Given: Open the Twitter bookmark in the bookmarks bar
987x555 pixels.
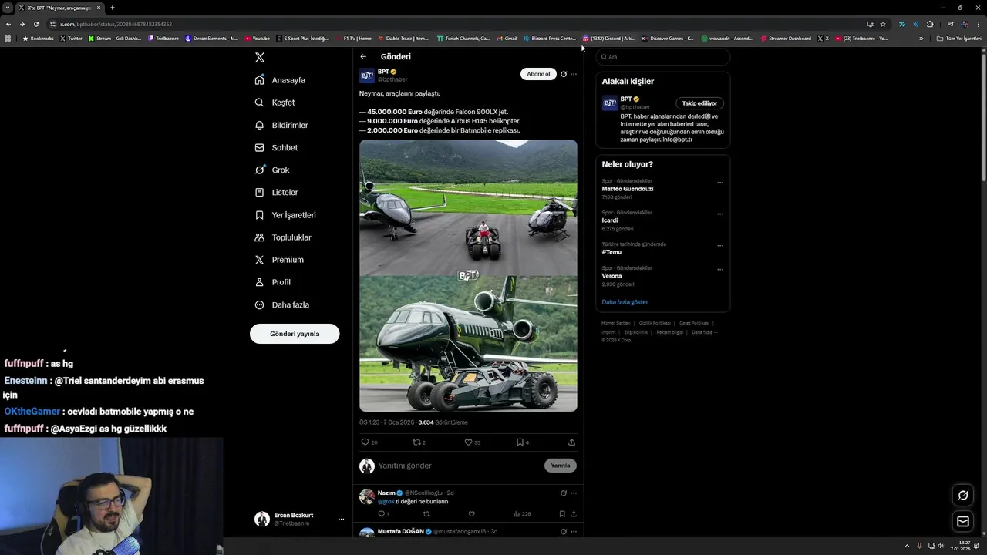Looking at the screenshot, I should click(71, 39).
